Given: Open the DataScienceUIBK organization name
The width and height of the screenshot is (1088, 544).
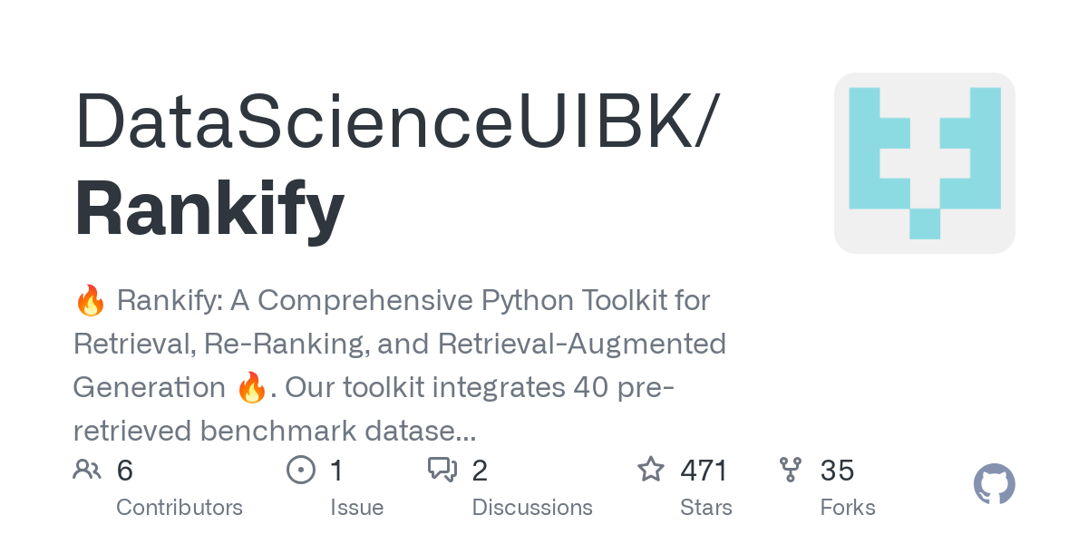Looking at the screenshot, I should (395, 121).
